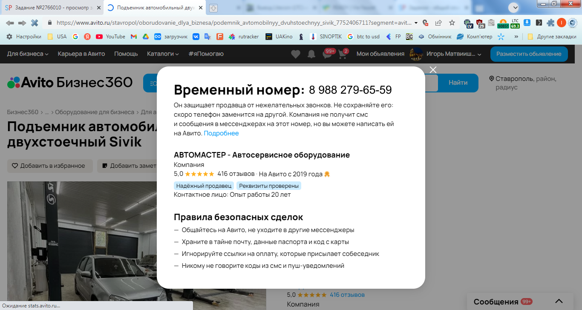The image size is (582, 310).
Task: Show more bookmarks chevron
Action: click(x=516, y=37)
